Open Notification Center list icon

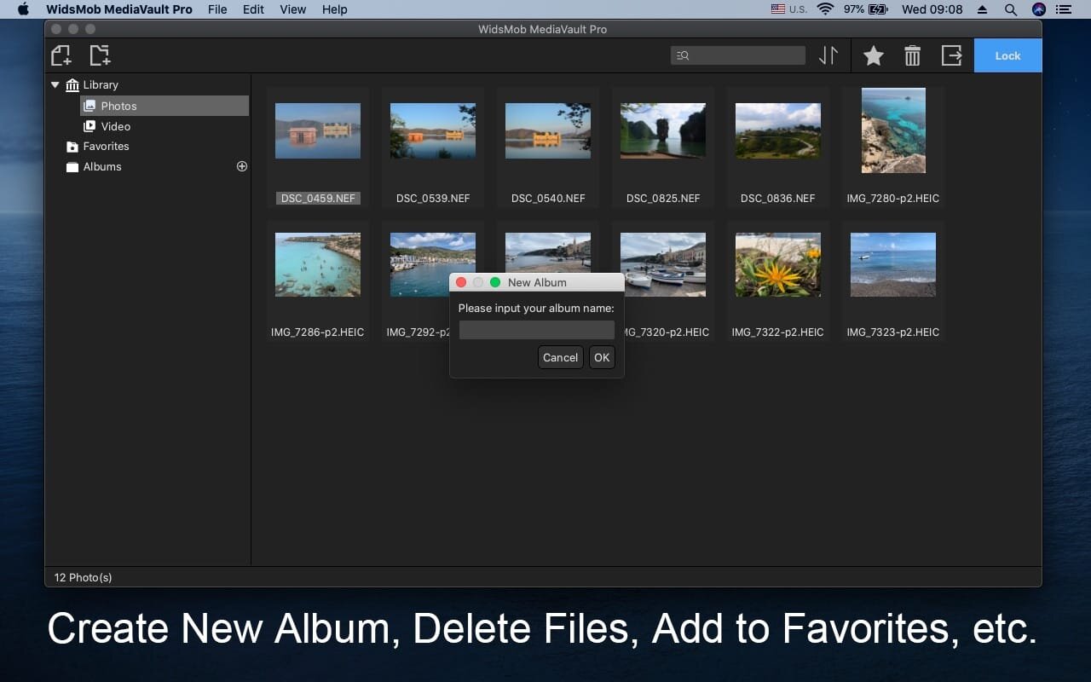tap(1063, 9)
